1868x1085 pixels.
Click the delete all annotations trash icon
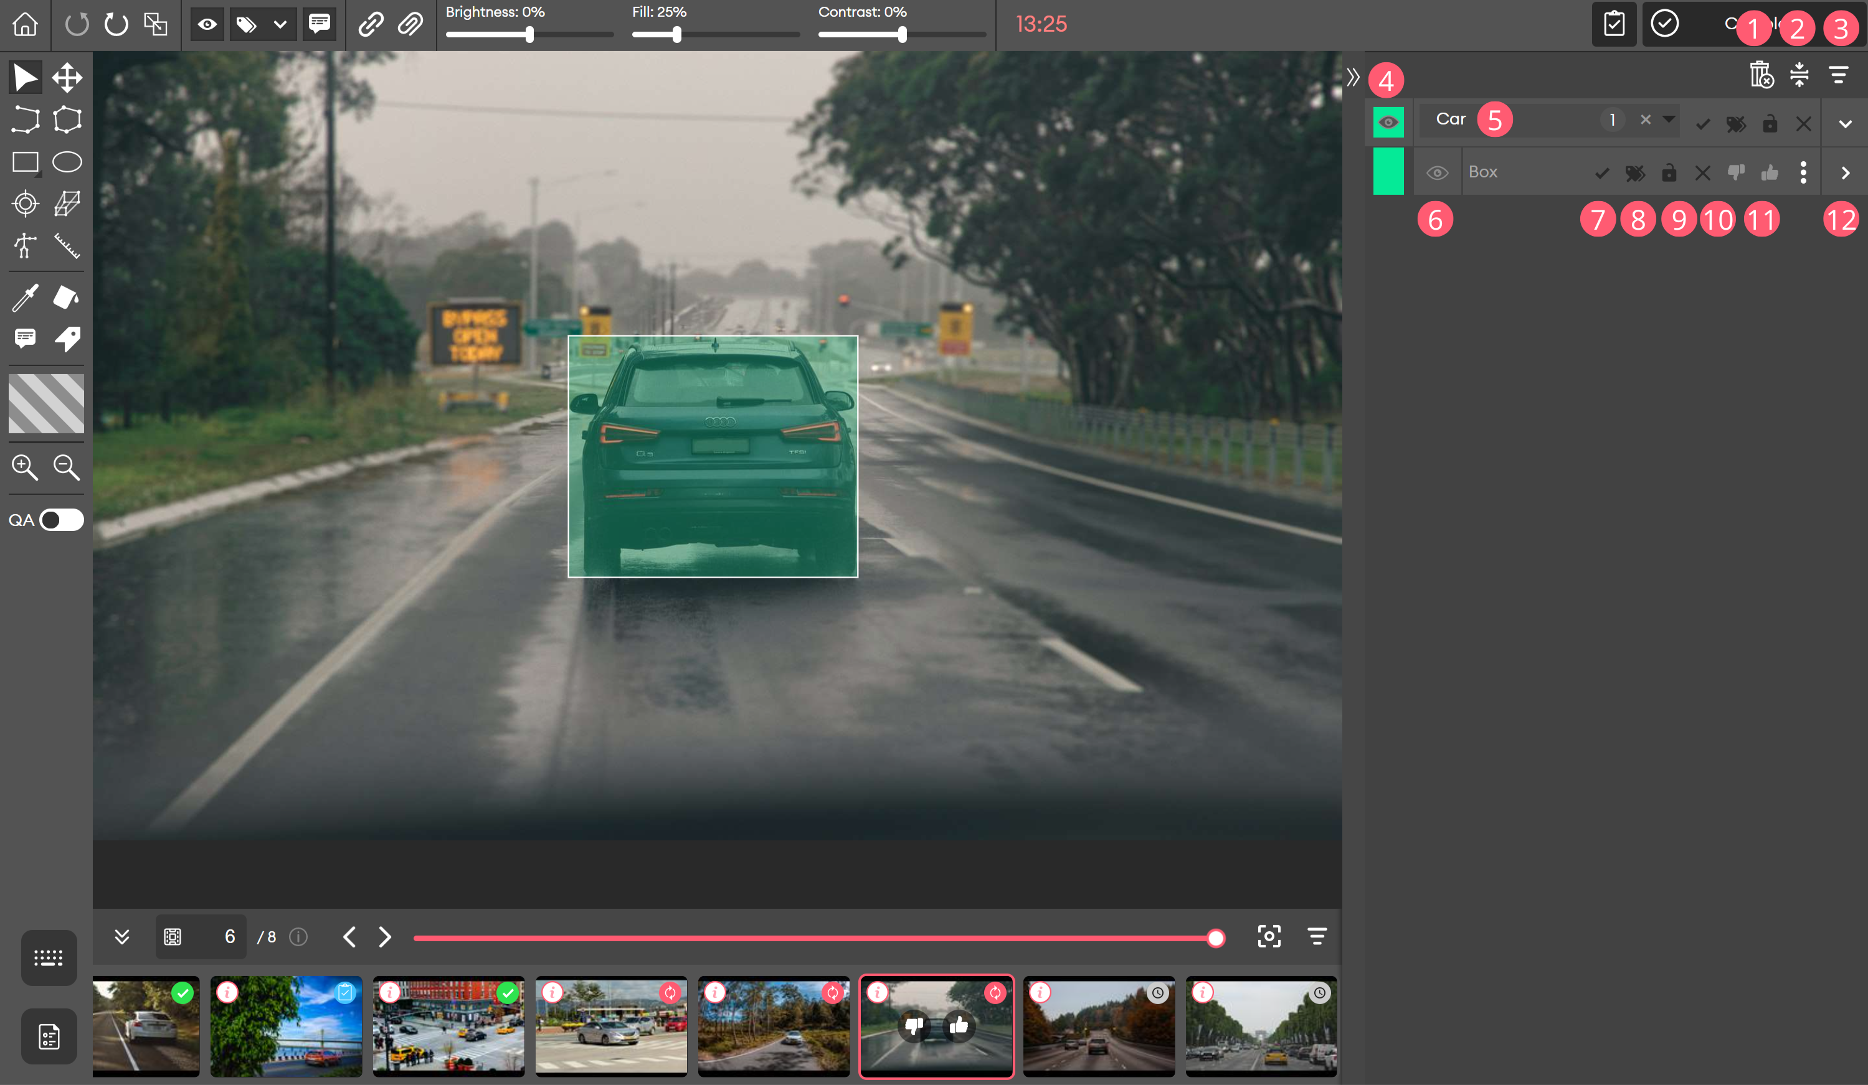(x=1761, y=75)
